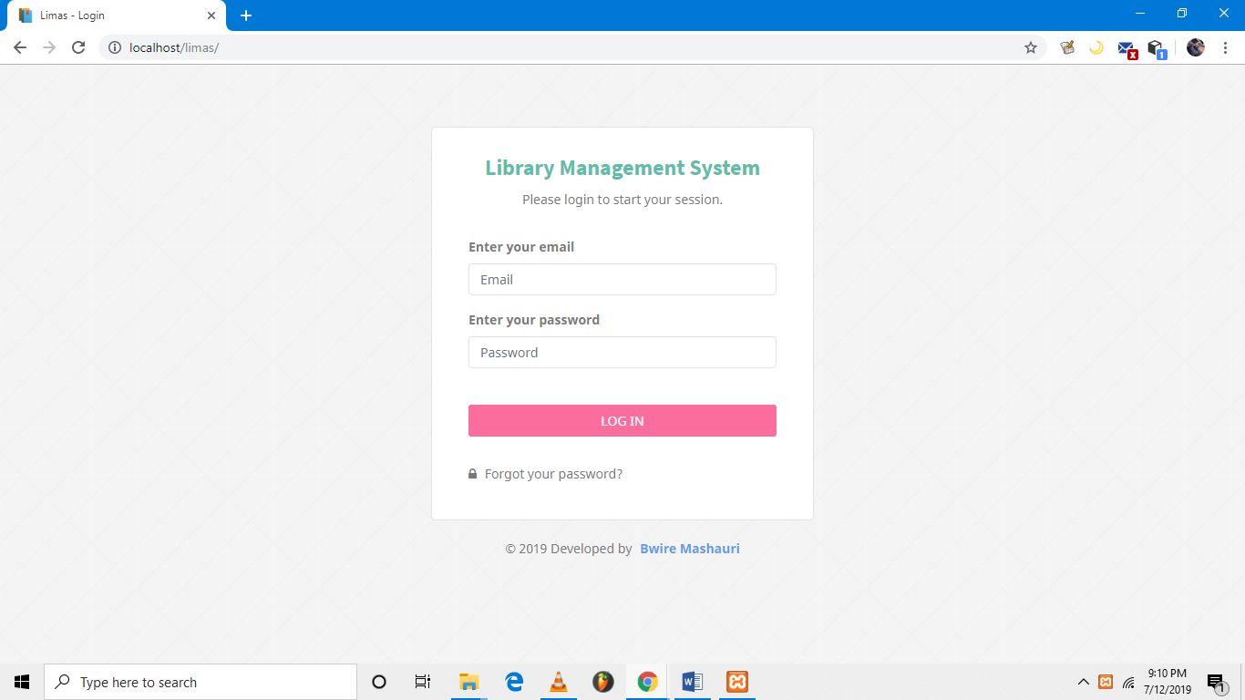Open FL Studio from the taskbar
This screenshot has height=700, width=1245.
point(602,682)
